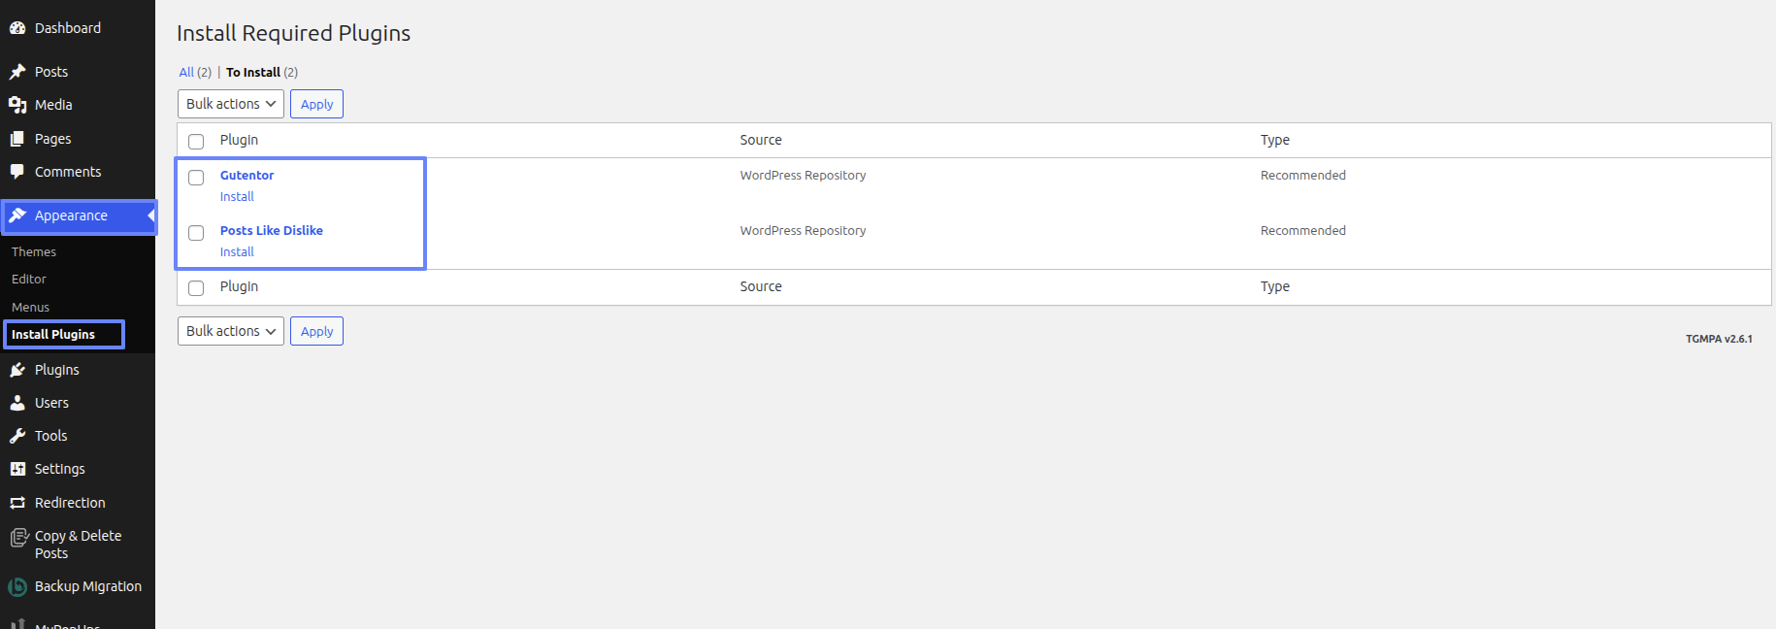Click the Media library icon

pos(17,105)
